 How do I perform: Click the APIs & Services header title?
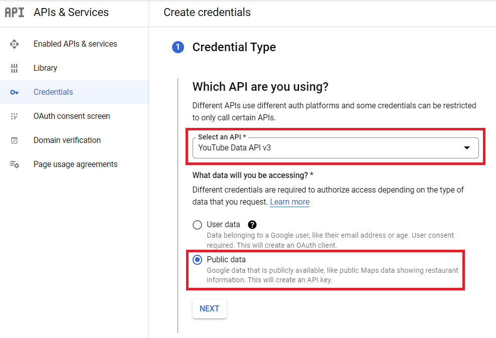coord(71,13)
